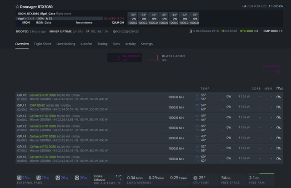Click the 52° GPU temperature tile in header
Screen dimensions: 291x188
184,19
